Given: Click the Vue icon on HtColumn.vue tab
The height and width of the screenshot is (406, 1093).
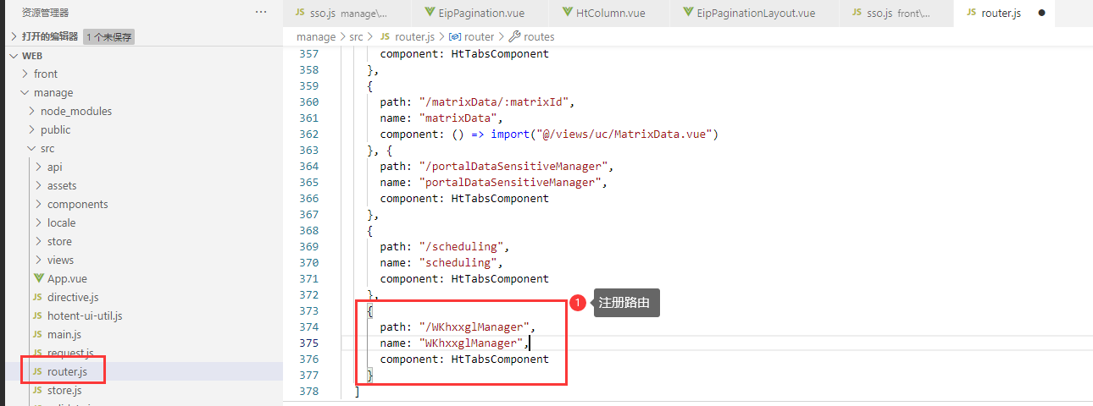Looking at the screenshot, I should click(569, 13).
